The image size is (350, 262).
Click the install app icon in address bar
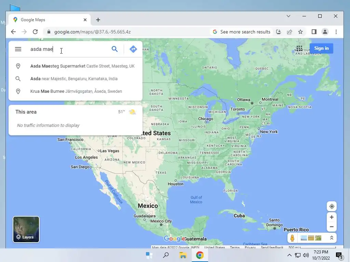point(279,32)
